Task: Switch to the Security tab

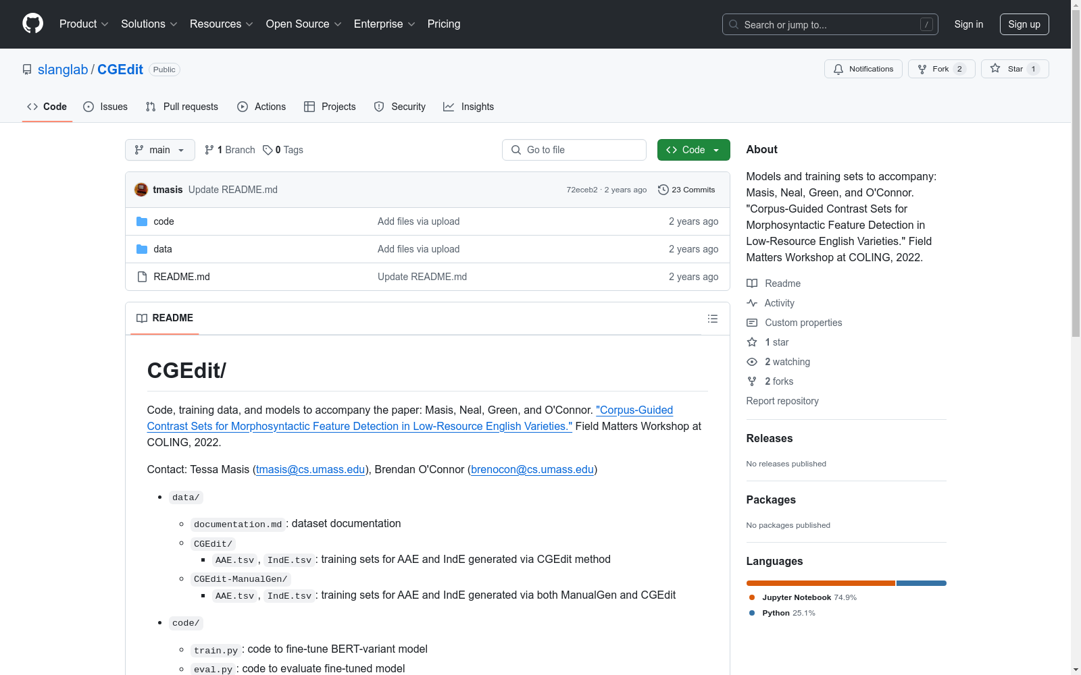Action: tap(400, 107)
